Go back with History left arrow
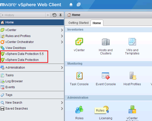Screen dimensions: 152x121 (x=2, y=15)
